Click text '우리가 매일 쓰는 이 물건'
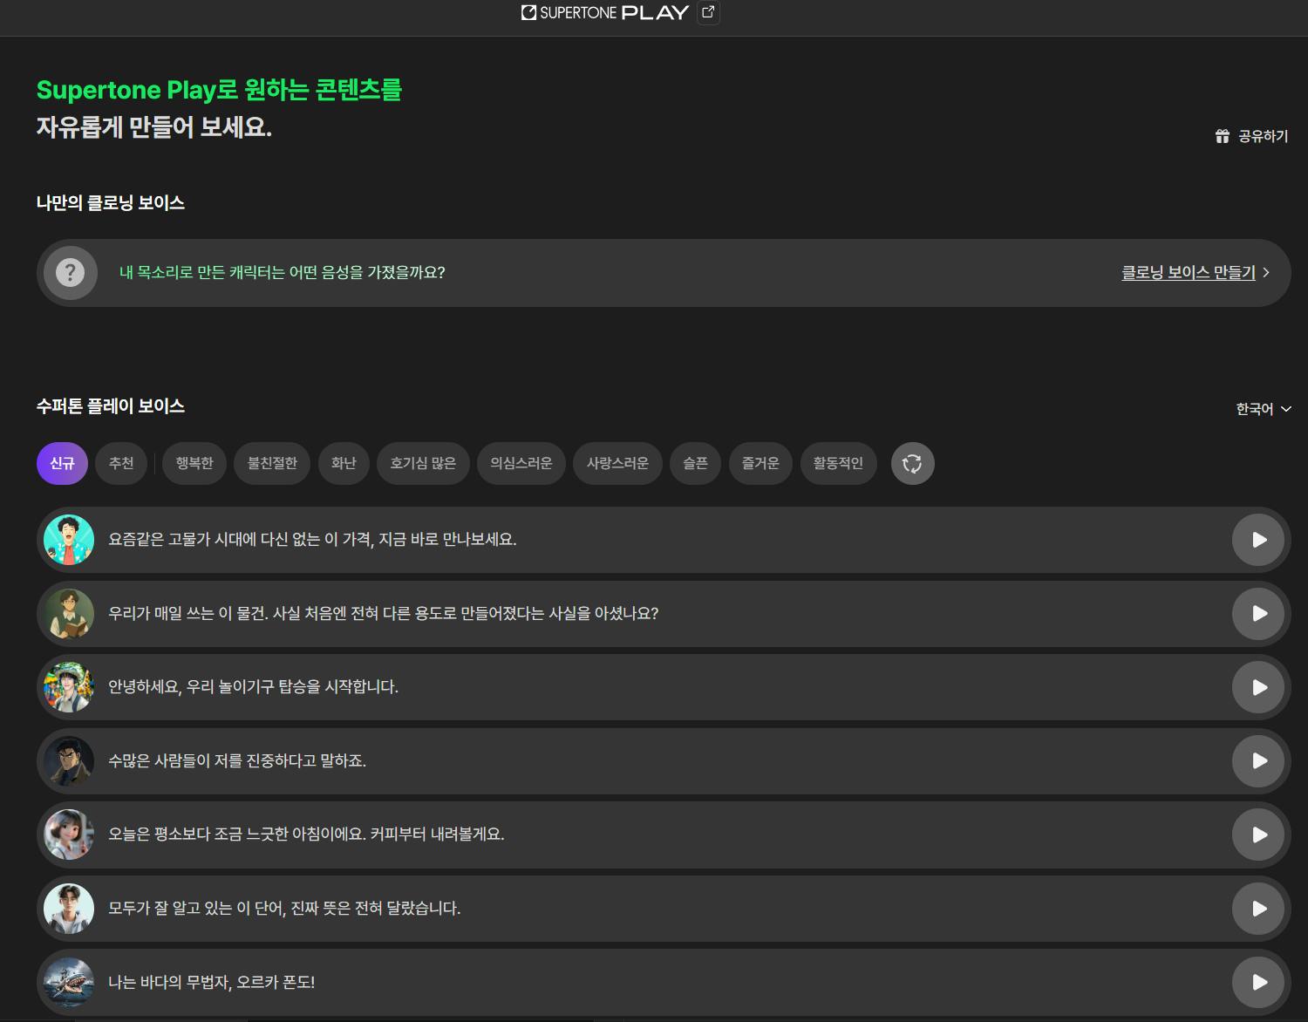Image resolution: width=1308 pixels, height=1022 pixels. coord(187,614)
